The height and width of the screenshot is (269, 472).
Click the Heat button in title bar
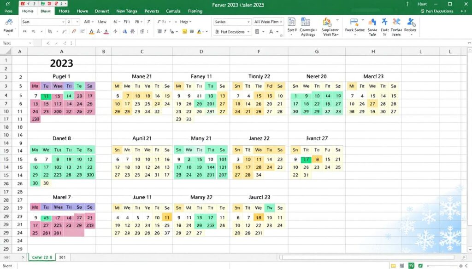point(422,4)
